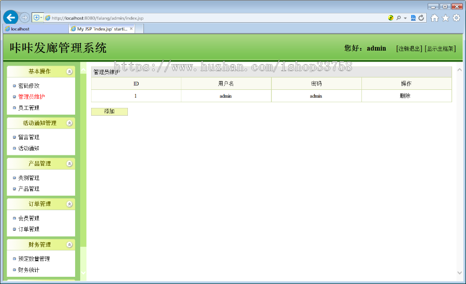This screenshot has height=284, width=466.
Task: Open browser tools gear icon
Action: (457, 18)
